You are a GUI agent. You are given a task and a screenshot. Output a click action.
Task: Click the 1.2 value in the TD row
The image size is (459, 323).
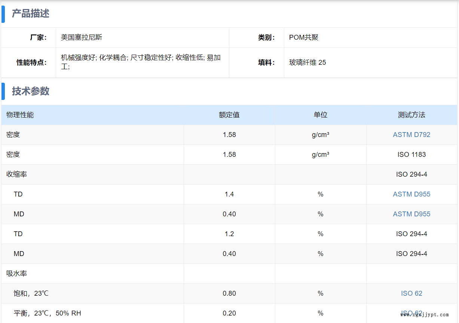[x=229, y=234]
